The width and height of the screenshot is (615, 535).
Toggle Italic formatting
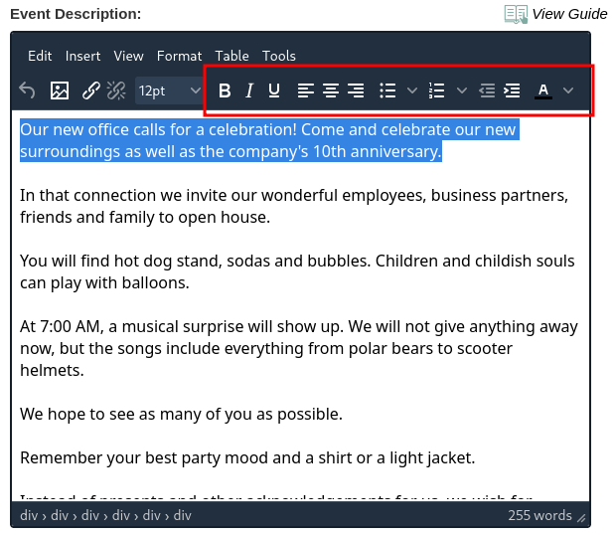click(249, 90)
